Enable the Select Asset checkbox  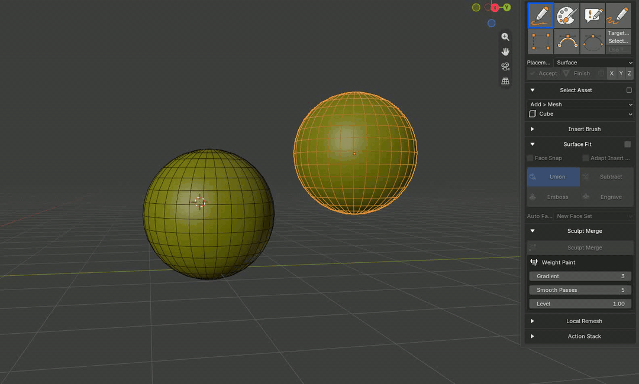pos(629,90)
